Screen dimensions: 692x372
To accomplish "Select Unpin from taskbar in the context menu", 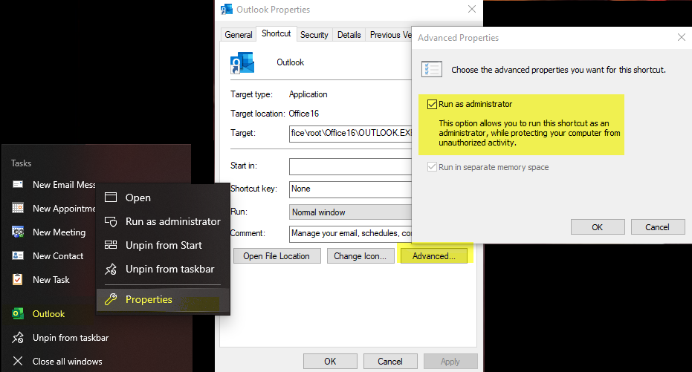I will click(163, 269).
